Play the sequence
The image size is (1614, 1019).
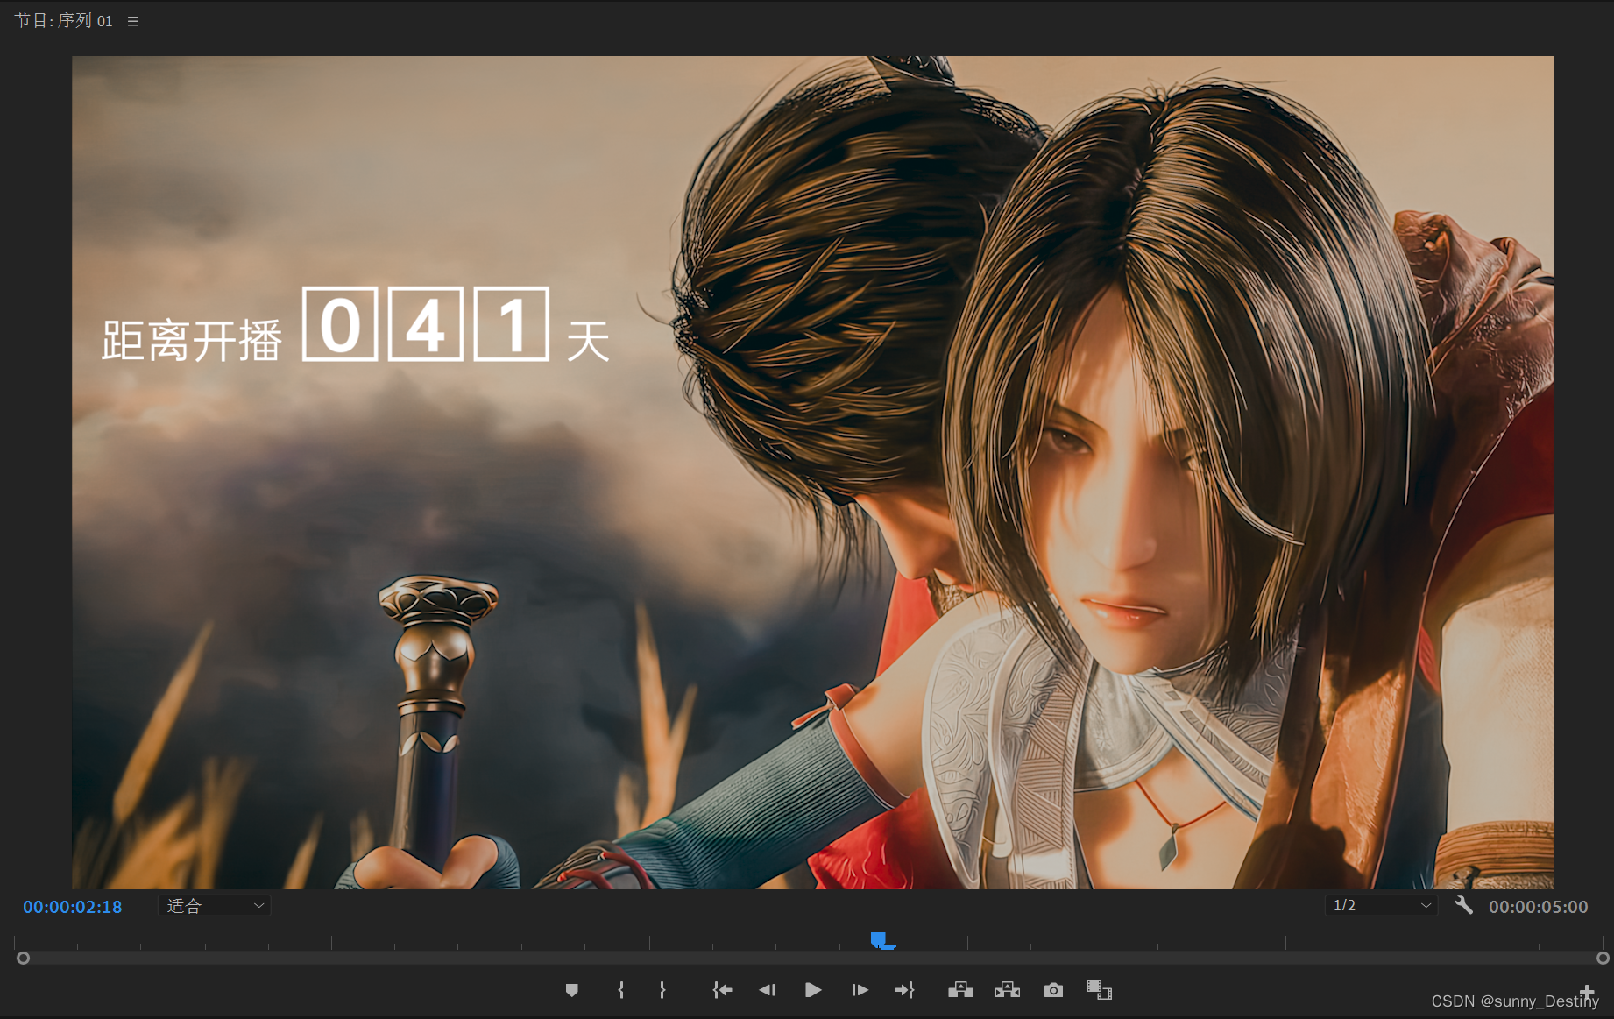(x=813, y=990)
